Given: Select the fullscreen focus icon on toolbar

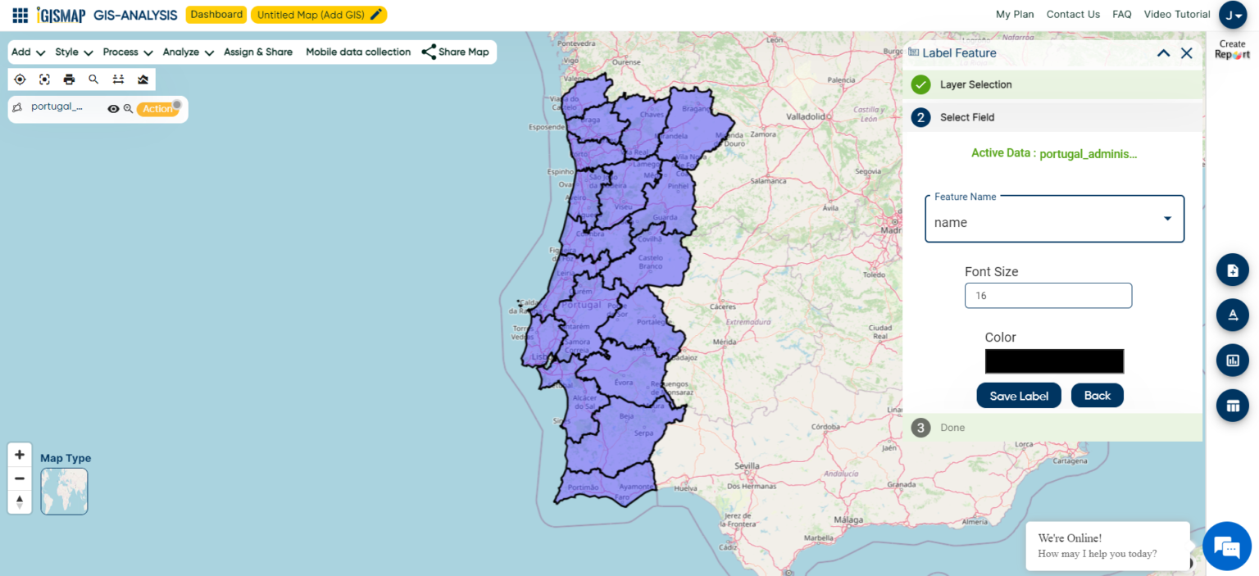Looking at the screenshot, I should [43, 79].
